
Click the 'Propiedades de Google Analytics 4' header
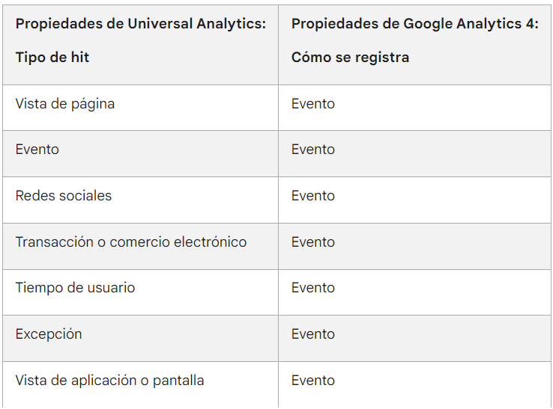[x=415, y=24]
